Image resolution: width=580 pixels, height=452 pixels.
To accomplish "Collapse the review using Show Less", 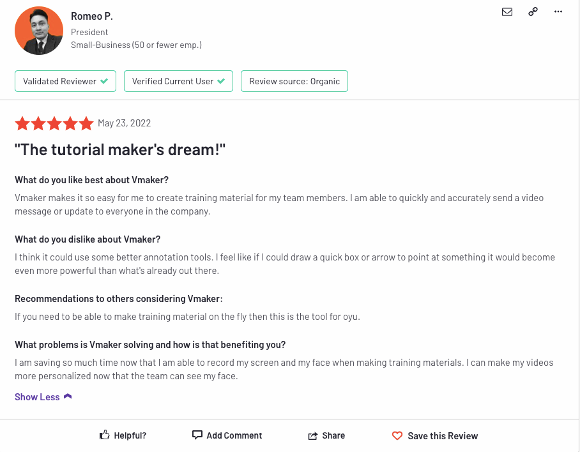I will (36, 396).
